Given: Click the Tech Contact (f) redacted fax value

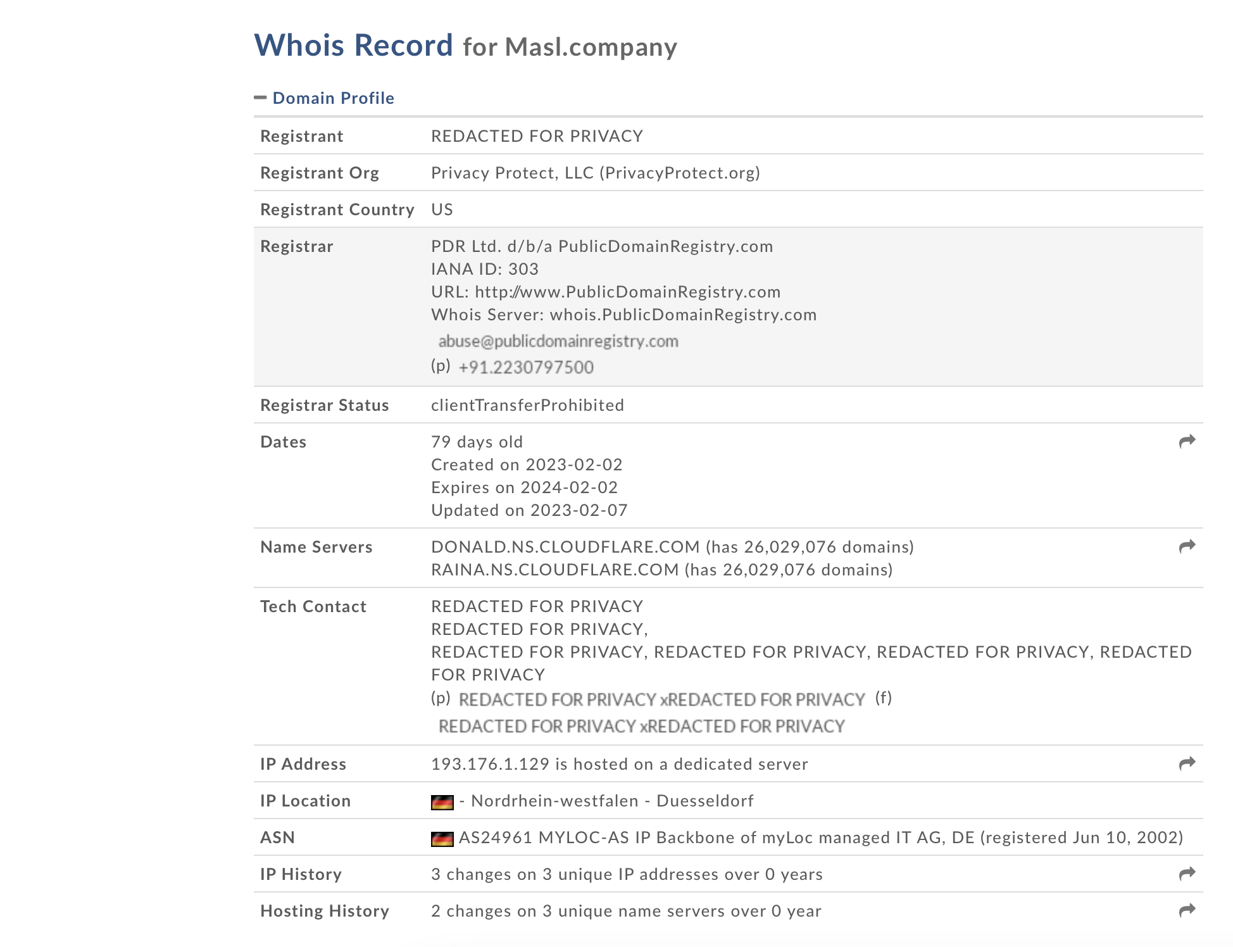Looking at the screenshot, I should point(641,726).
